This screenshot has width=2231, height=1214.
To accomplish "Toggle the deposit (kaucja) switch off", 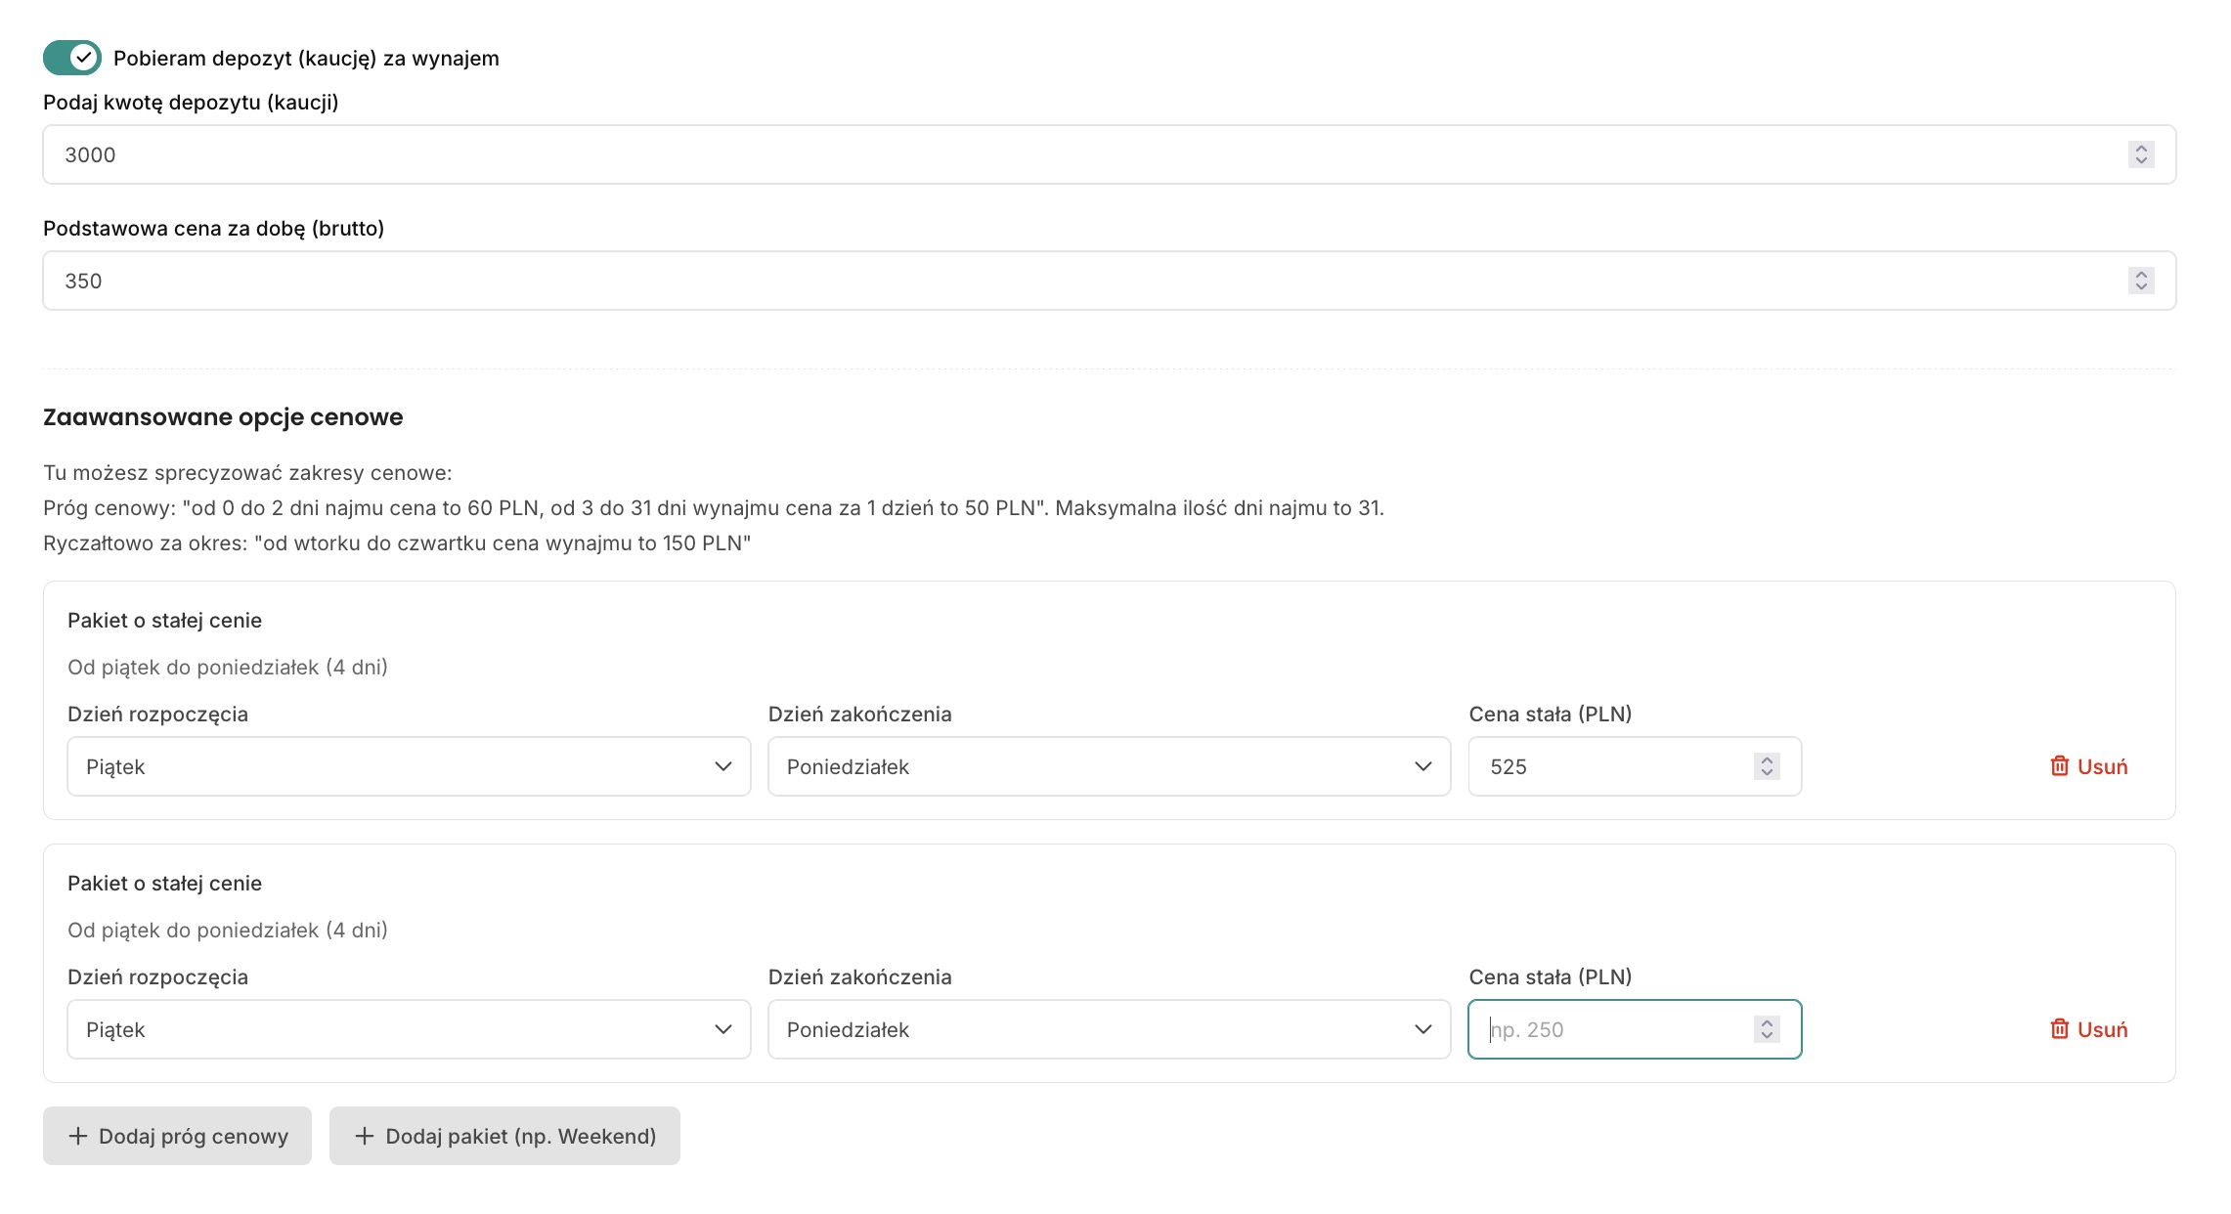I will pos(71,58).
